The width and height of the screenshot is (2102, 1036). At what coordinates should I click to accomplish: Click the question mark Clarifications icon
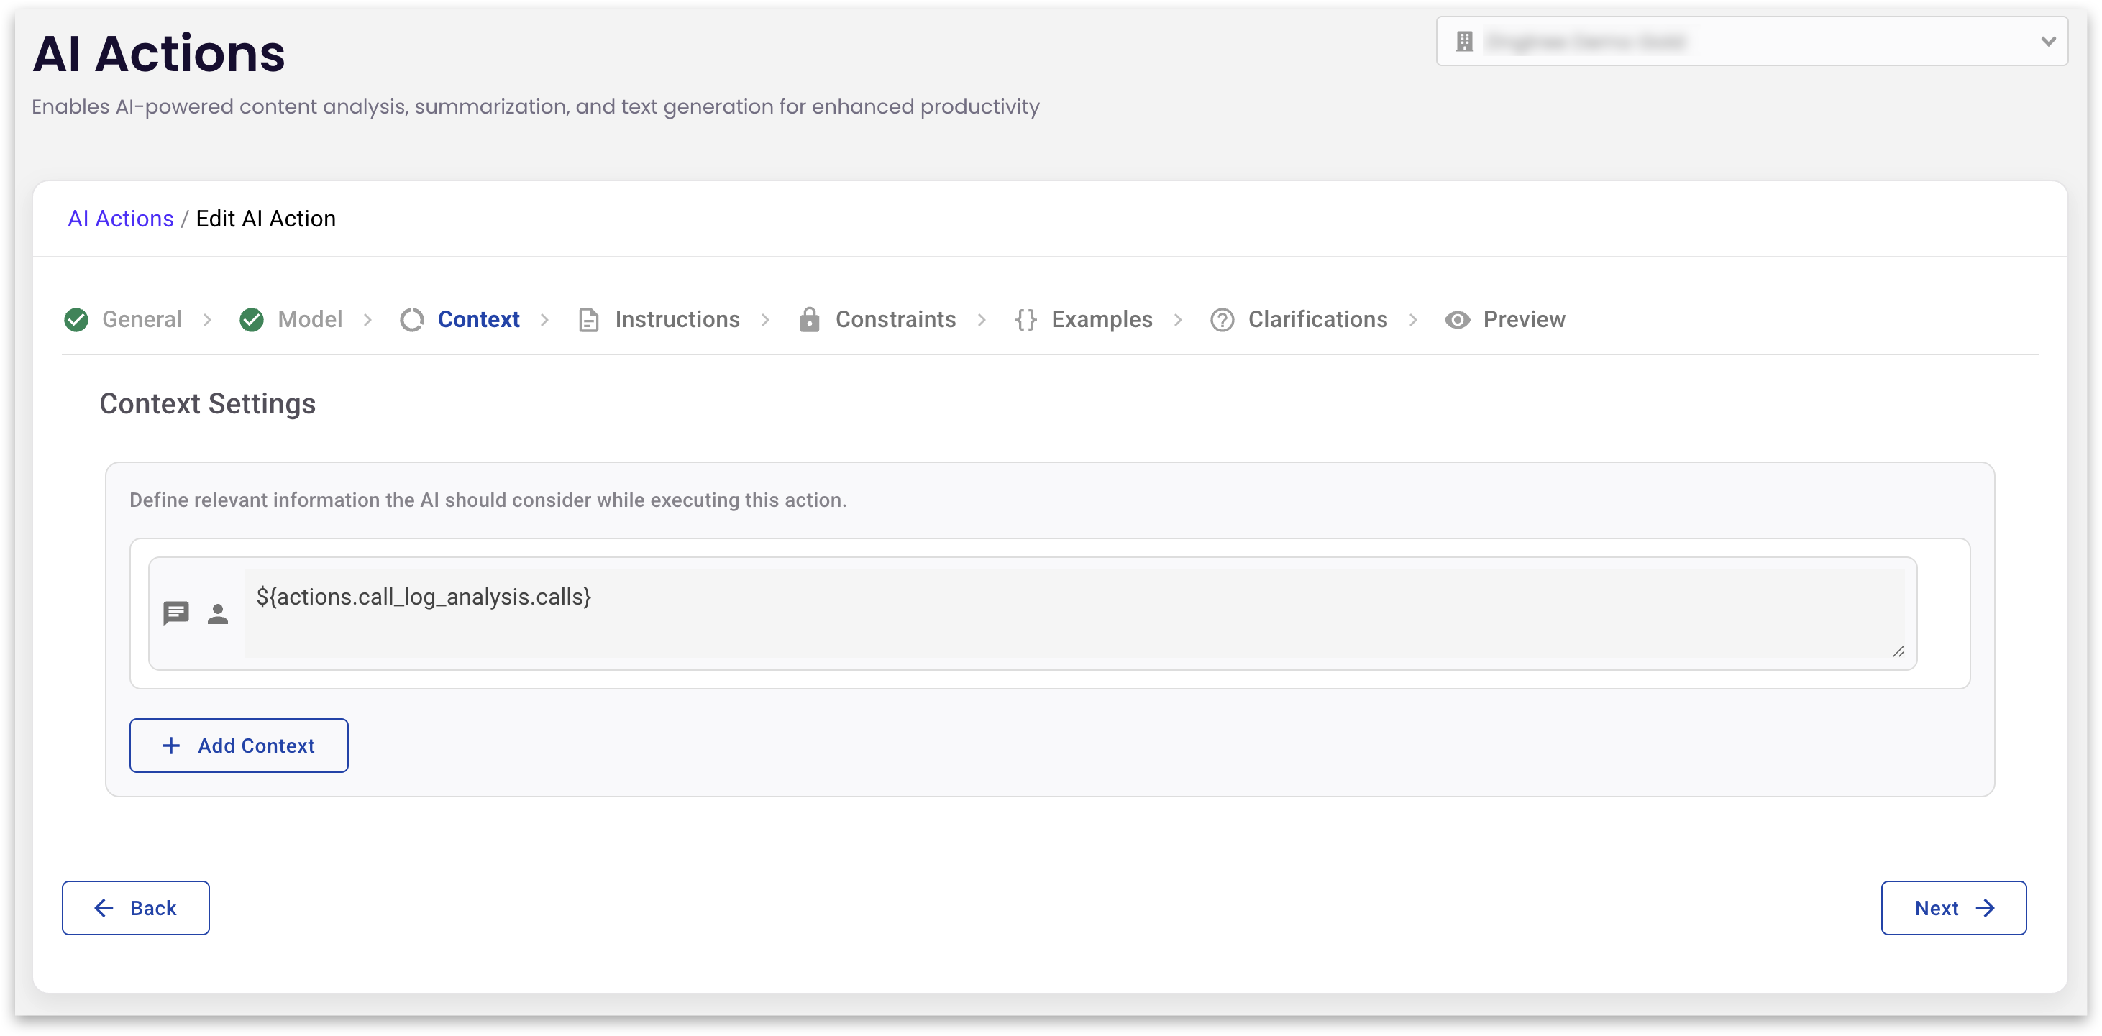[x=1222, y=320]
